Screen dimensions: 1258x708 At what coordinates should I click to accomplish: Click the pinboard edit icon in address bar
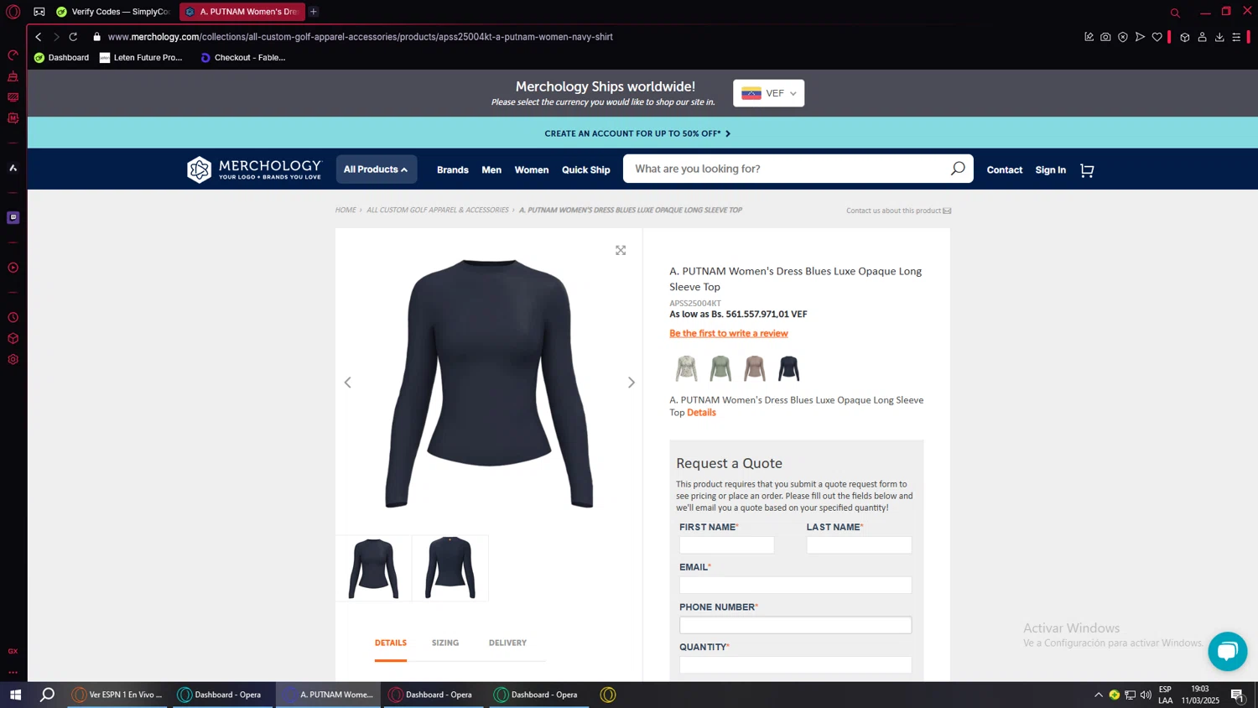pyautogui.click(x=1089, y=37)
